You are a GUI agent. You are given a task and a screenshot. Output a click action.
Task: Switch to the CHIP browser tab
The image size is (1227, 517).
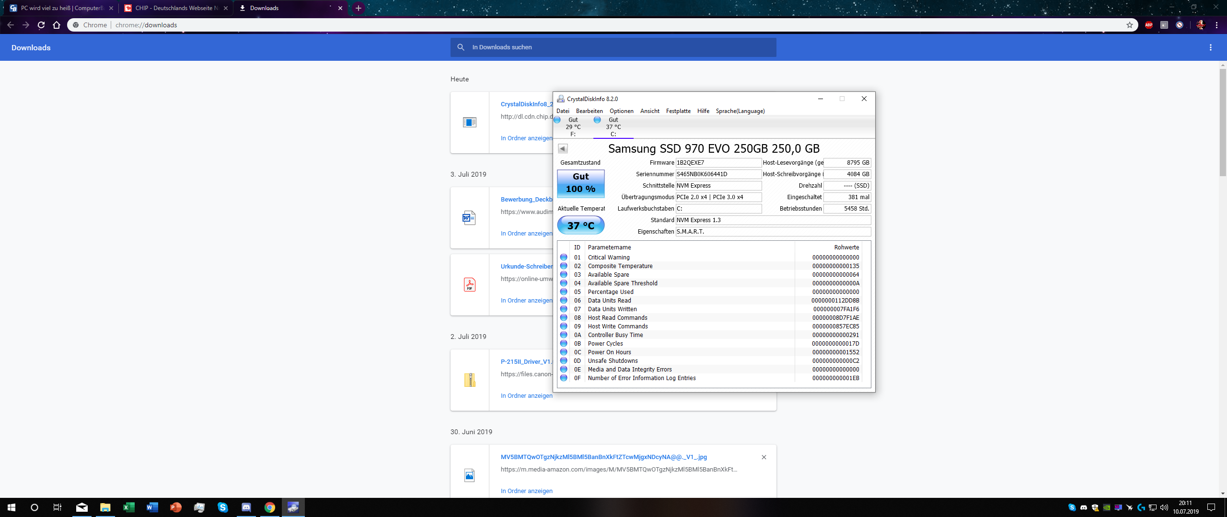point(175,8)
